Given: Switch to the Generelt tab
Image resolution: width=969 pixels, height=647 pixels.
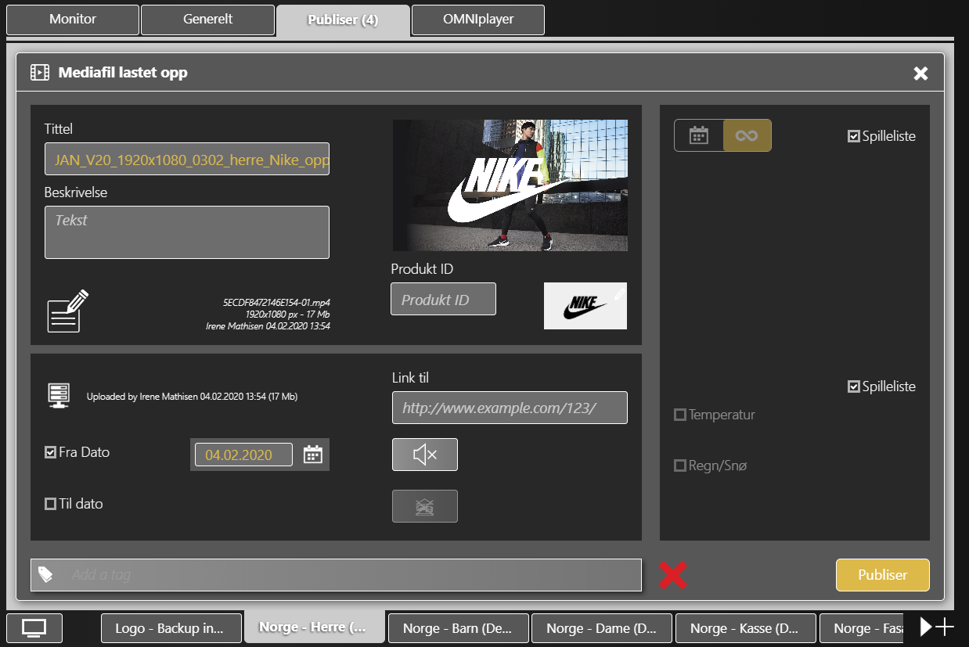Looking at the screenshot, I should point(207,20).
